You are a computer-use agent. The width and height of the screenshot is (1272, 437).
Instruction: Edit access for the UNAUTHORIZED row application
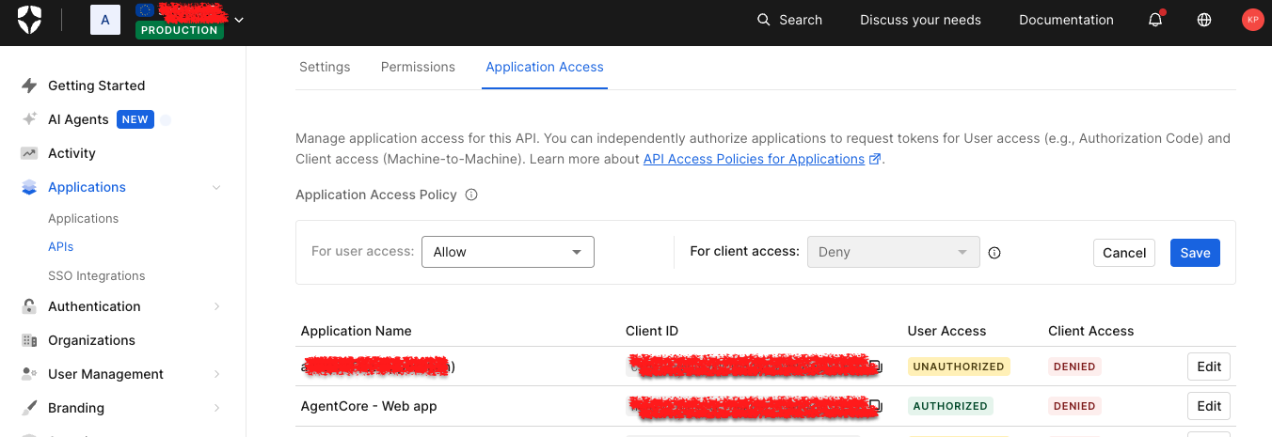coord(1209,367)
